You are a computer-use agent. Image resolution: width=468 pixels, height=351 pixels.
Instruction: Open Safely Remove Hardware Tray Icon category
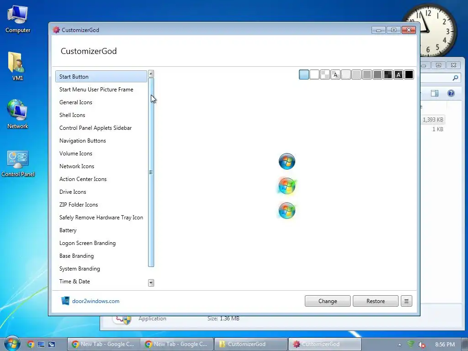(101, 218)
